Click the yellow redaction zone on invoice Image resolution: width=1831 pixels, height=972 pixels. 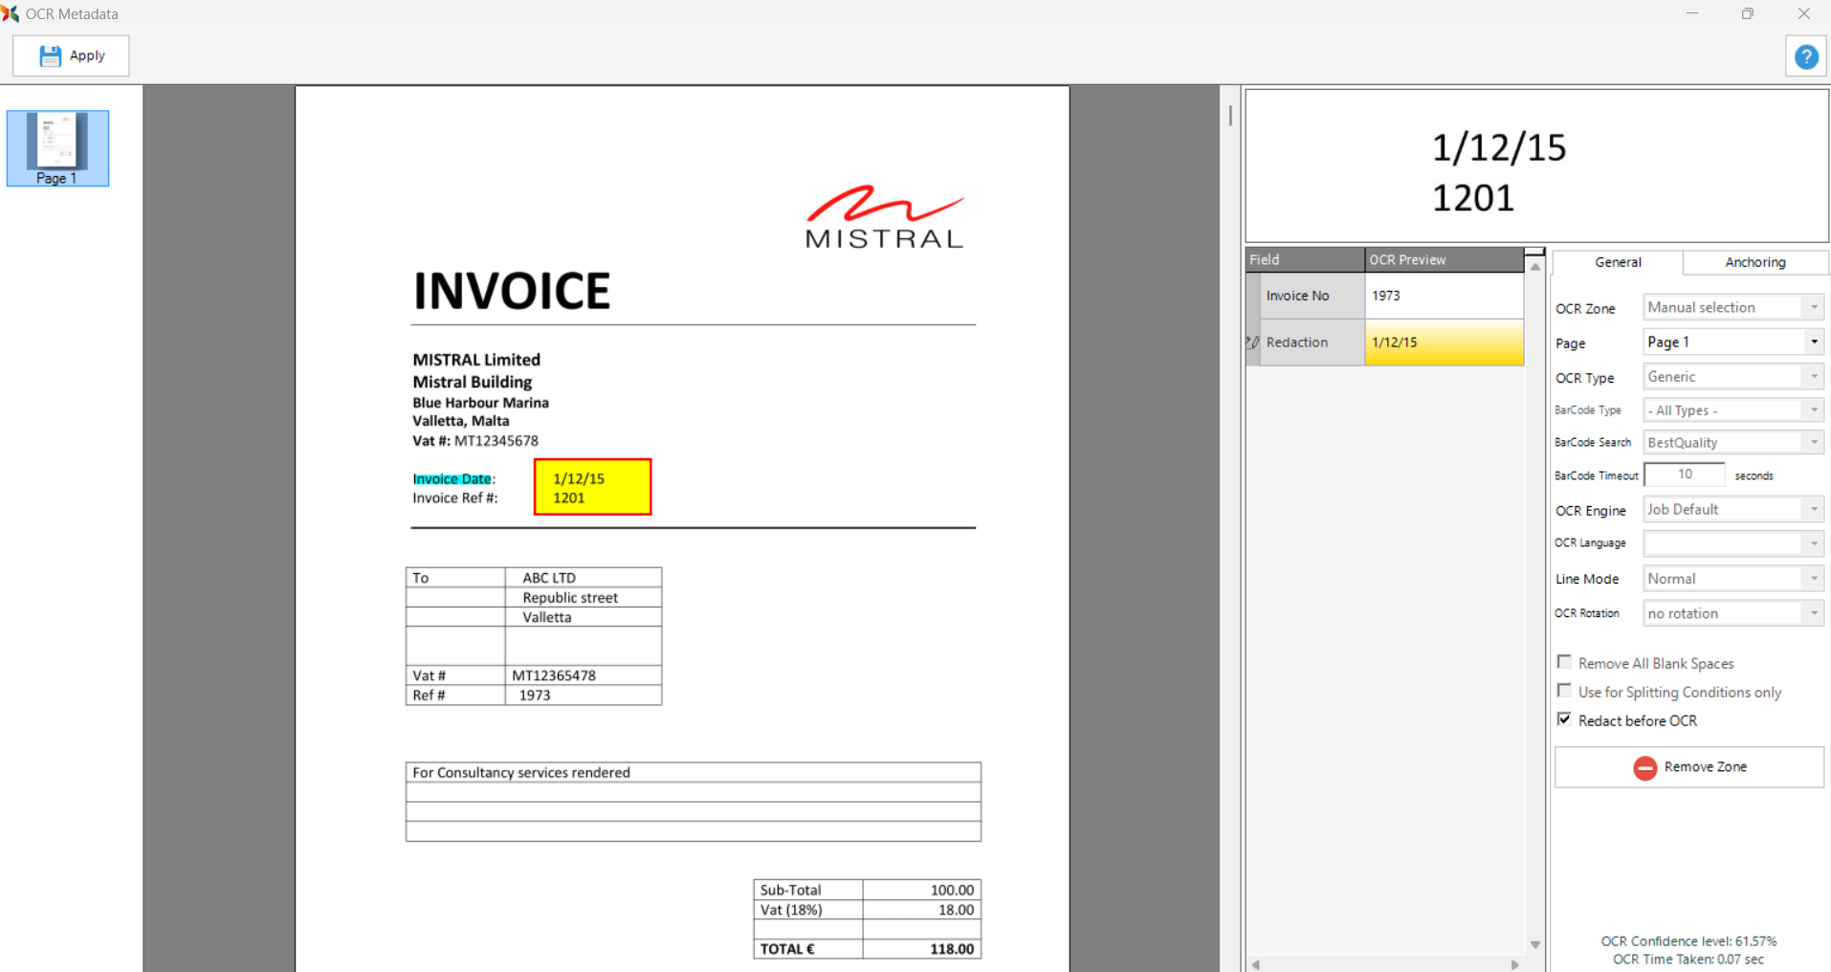coord(592,487)
